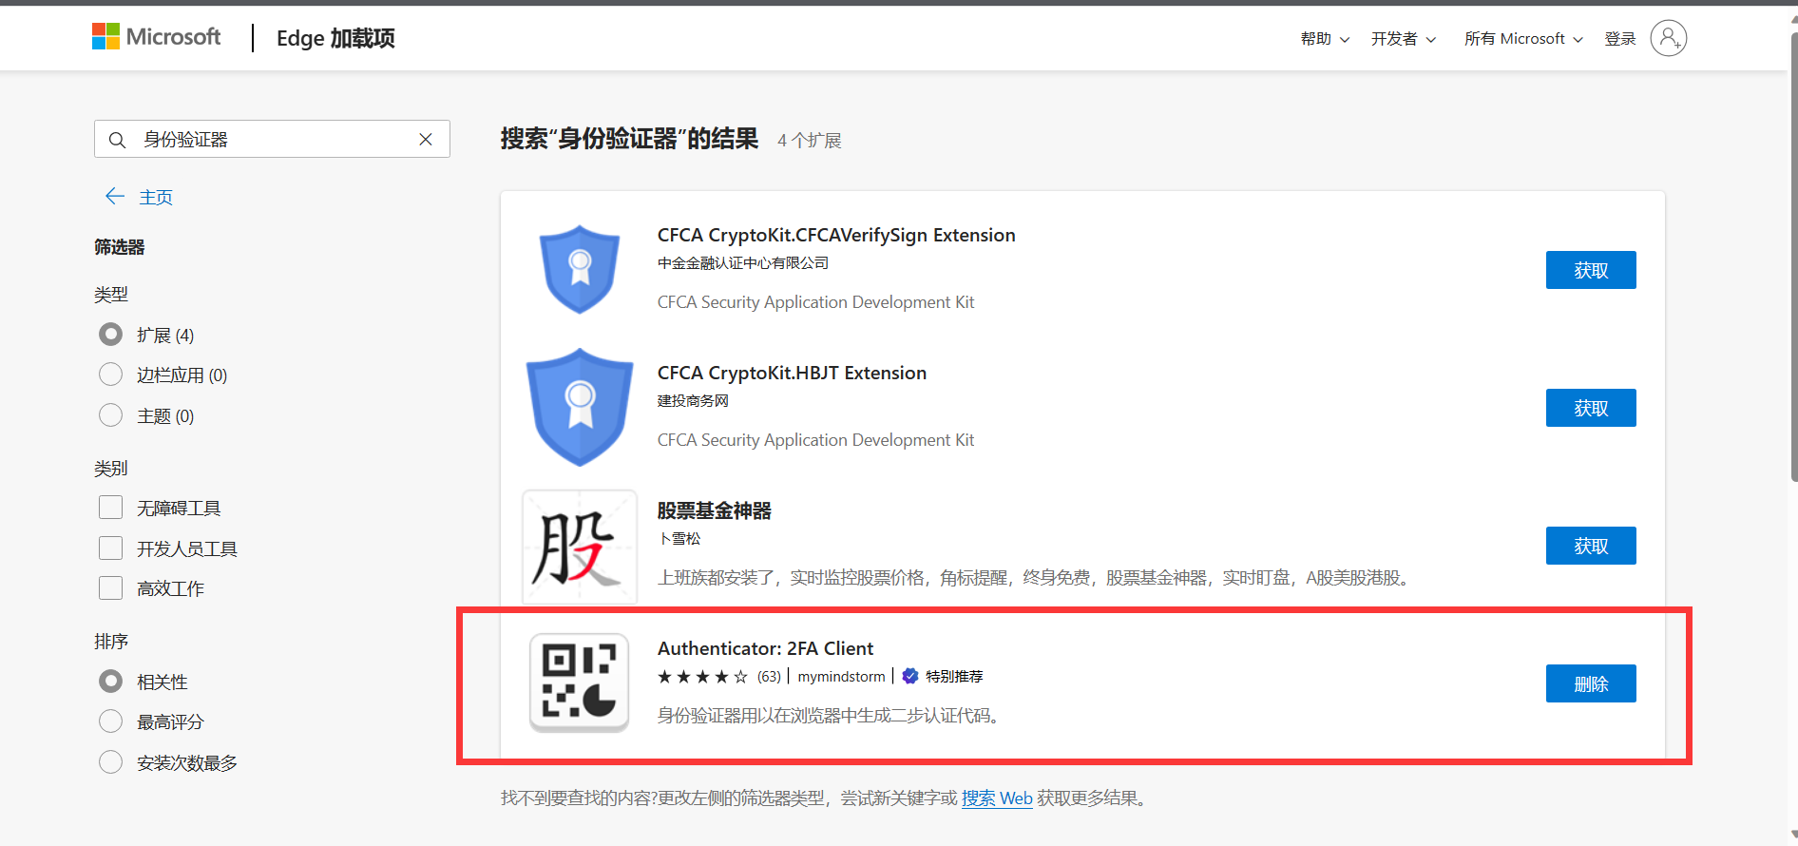Click the 登录 sign-in link
The image size is (1798, 846).
[x=1620, y=39]
